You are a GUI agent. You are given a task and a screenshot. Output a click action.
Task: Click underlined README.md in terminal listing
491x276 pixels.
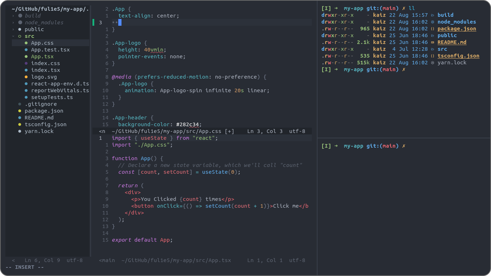pos(452,42)
